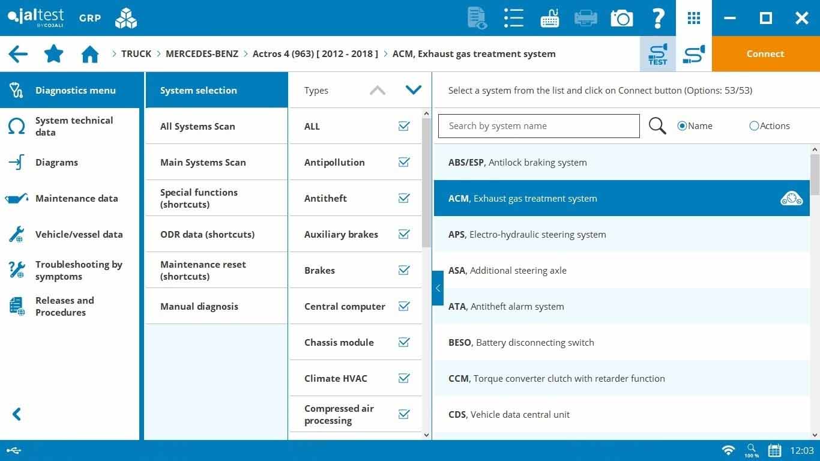
Task: Go back with the left arrow icon
Action: pos(18,54)
